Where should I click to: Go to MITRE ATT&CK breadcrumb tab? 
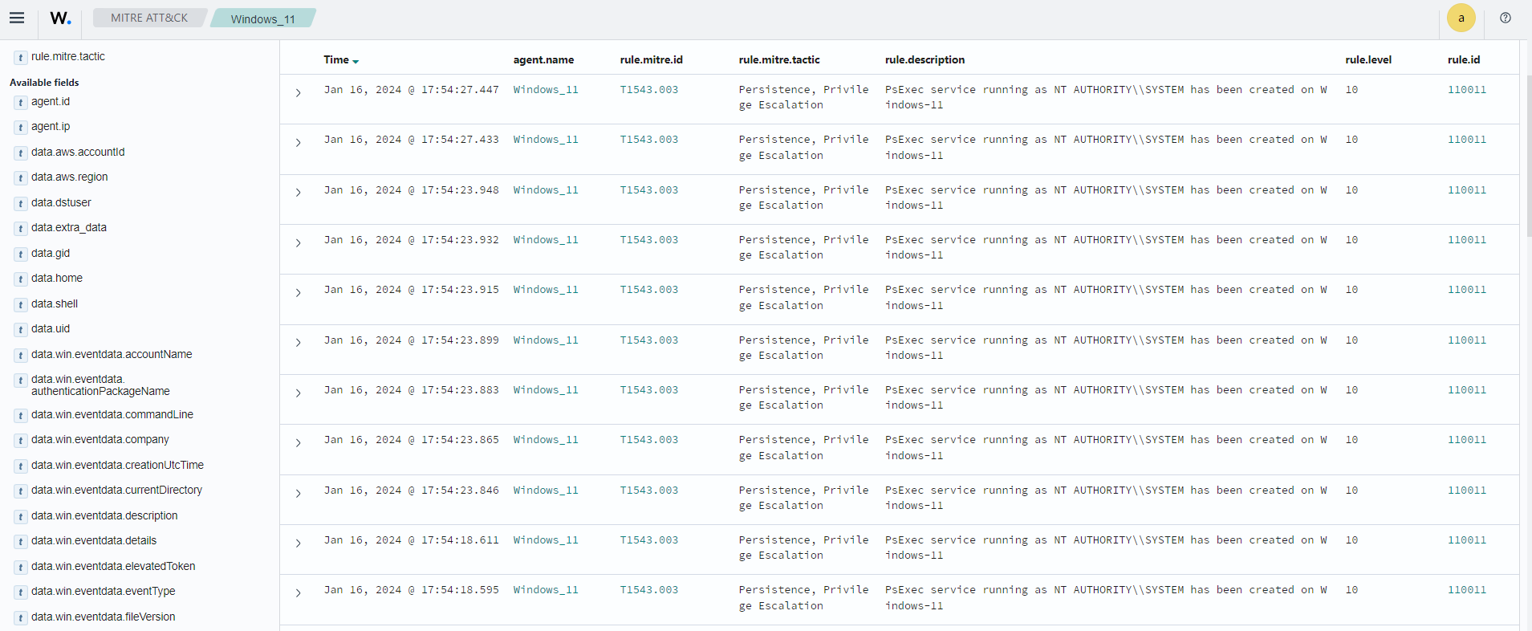[x=149, y=18]
